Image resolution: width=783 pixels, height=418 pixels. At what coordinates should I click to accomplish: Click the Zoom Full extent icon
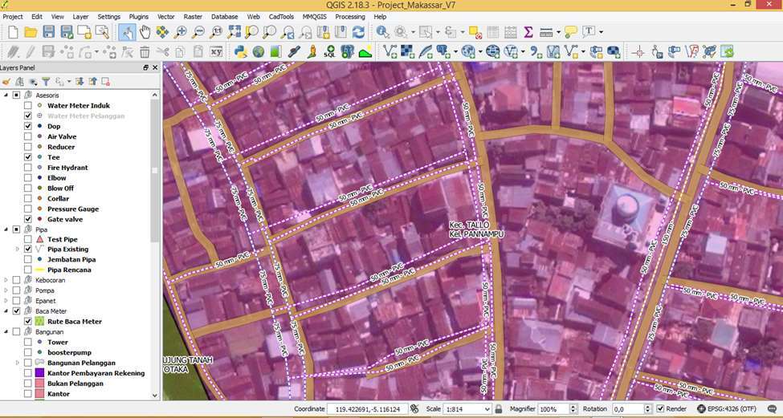(x=234, y=32)
